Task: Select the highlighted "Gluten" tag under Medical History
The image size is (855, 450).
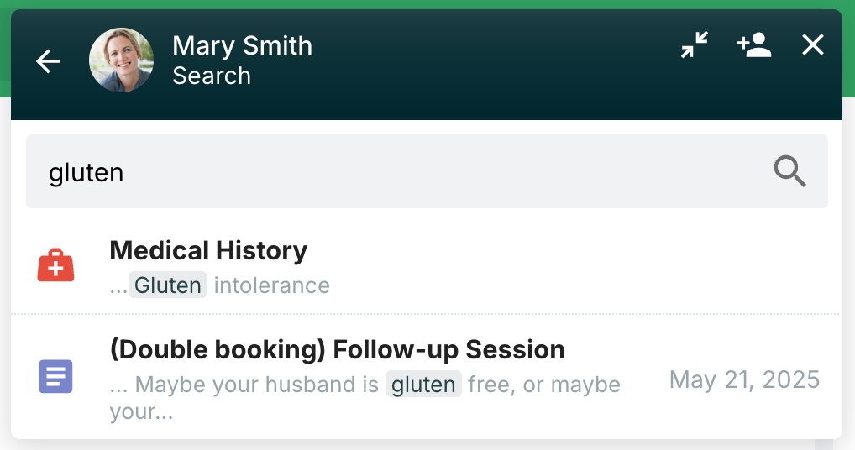Action: point(168,285)
